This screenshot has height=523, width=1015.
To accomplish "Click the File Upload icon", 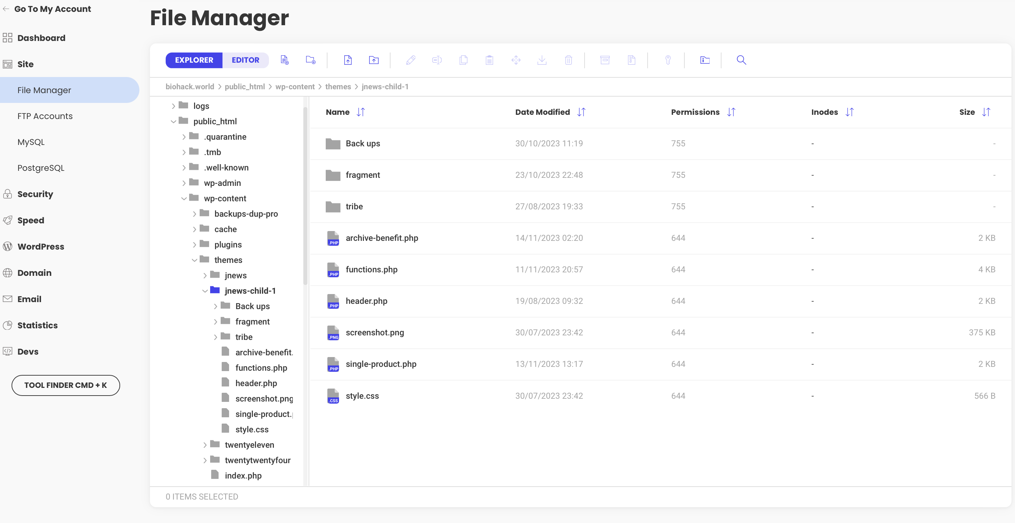I will 347,60.
